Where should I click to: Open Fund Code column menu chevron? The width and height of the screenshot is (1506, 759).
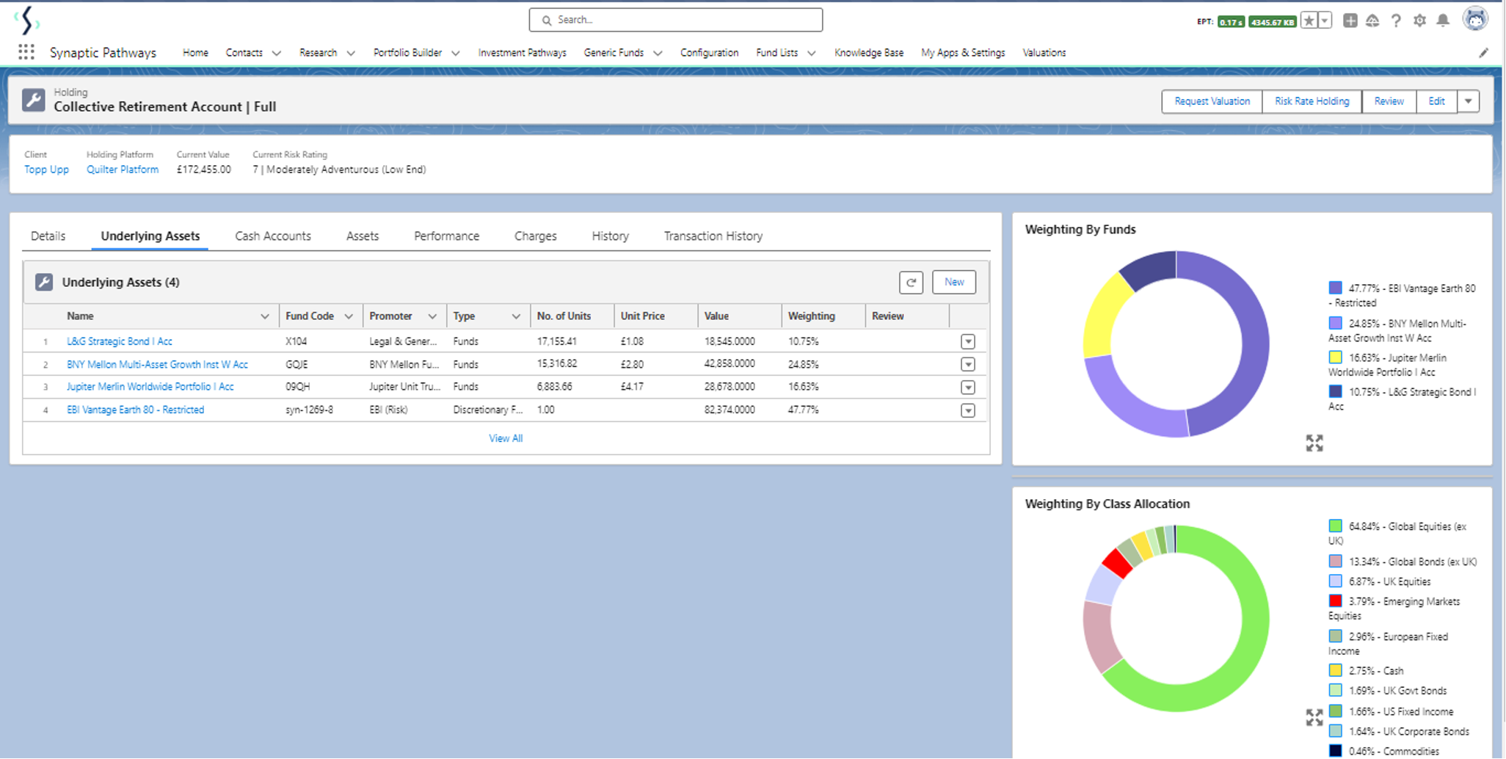349,316
